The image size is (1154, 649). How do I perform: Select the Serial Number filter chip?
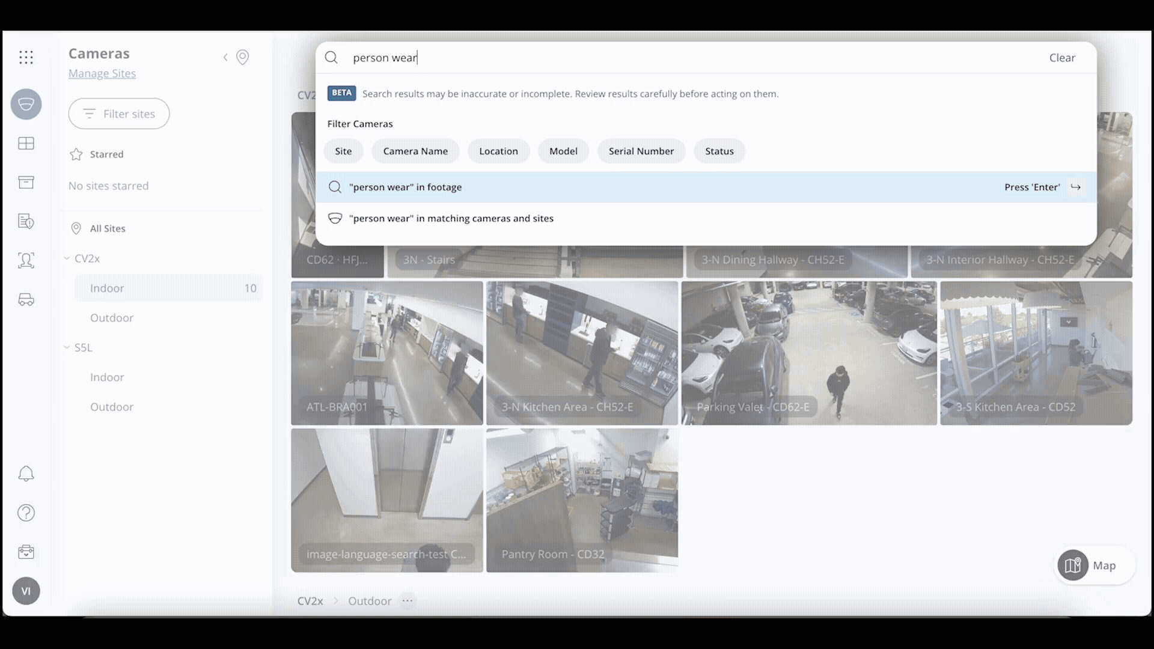pos(641,151)
